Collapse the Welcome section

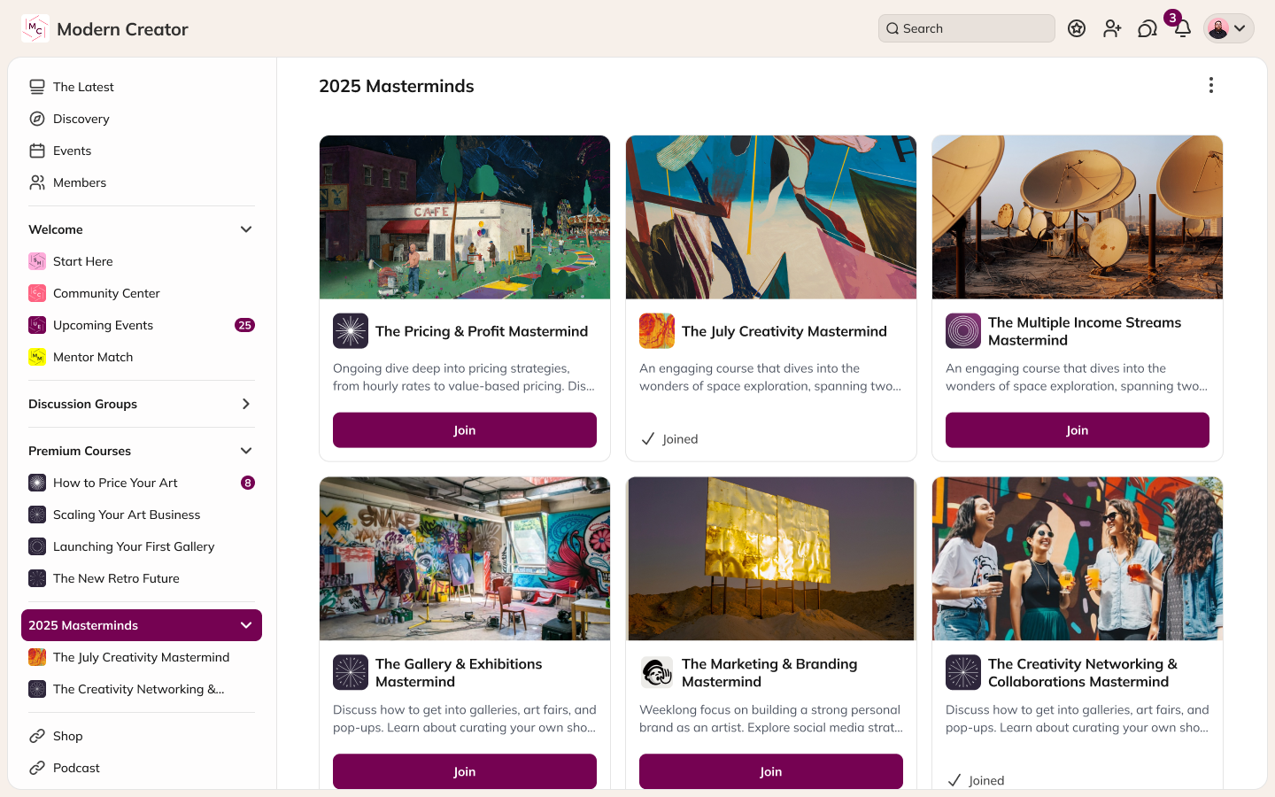[x=245, y=228]
